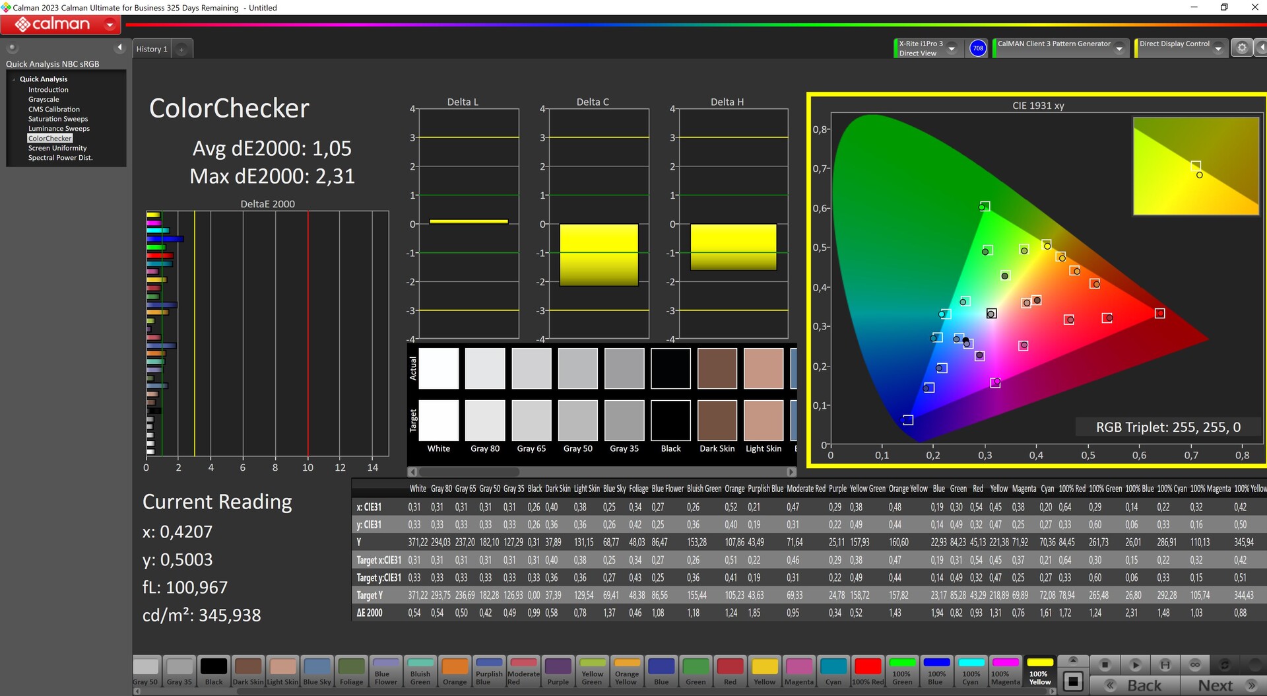Select the 100% Red pattern swatch button
Screen dimensions: 1267x696
pyautogui.click(x=868, y=672)
